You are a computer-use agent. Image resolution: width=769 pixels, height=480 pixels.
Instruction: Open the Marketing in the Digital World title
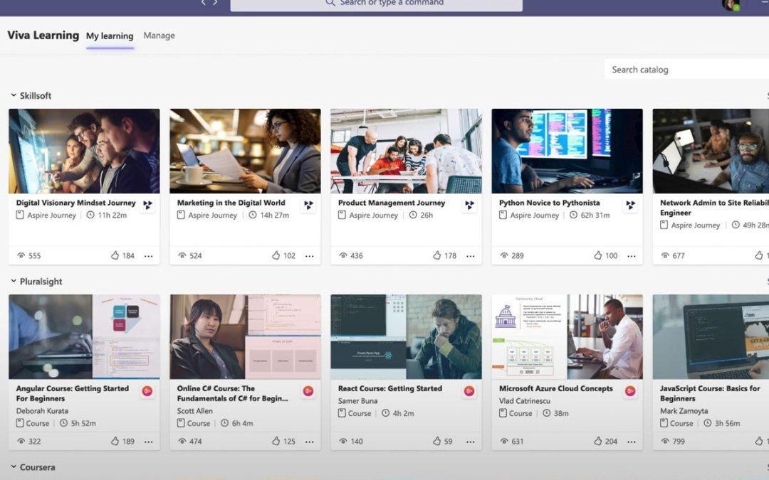pos(231,203)
